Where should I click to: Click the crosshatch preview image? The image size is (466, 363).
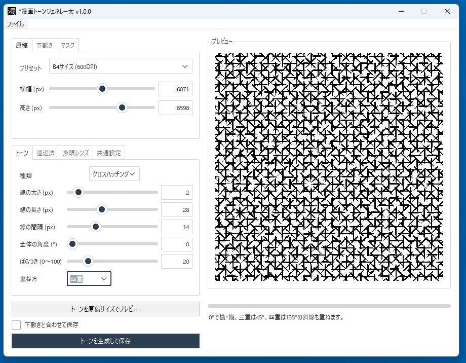(329, 167)
